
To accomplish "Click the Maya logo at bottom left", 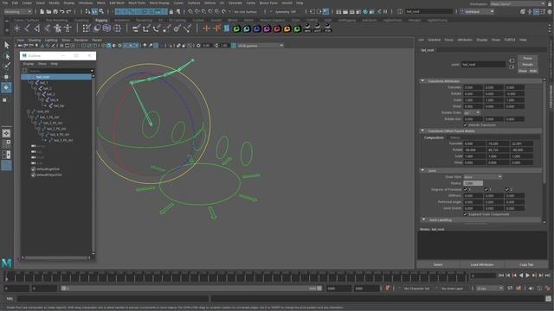I will (x=6, y=263).
